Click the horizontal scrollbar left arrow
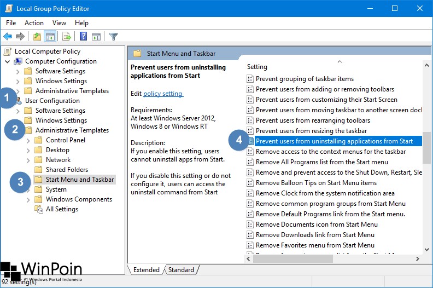Viewport: 433px width, 288px height. pos(248,258)
